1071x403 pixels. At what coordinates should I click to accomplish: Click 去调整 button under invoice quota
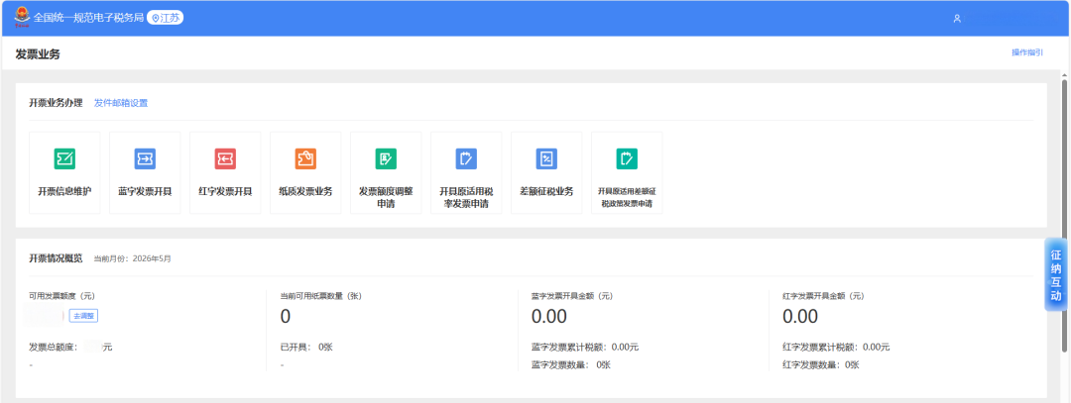coord(84,316)
